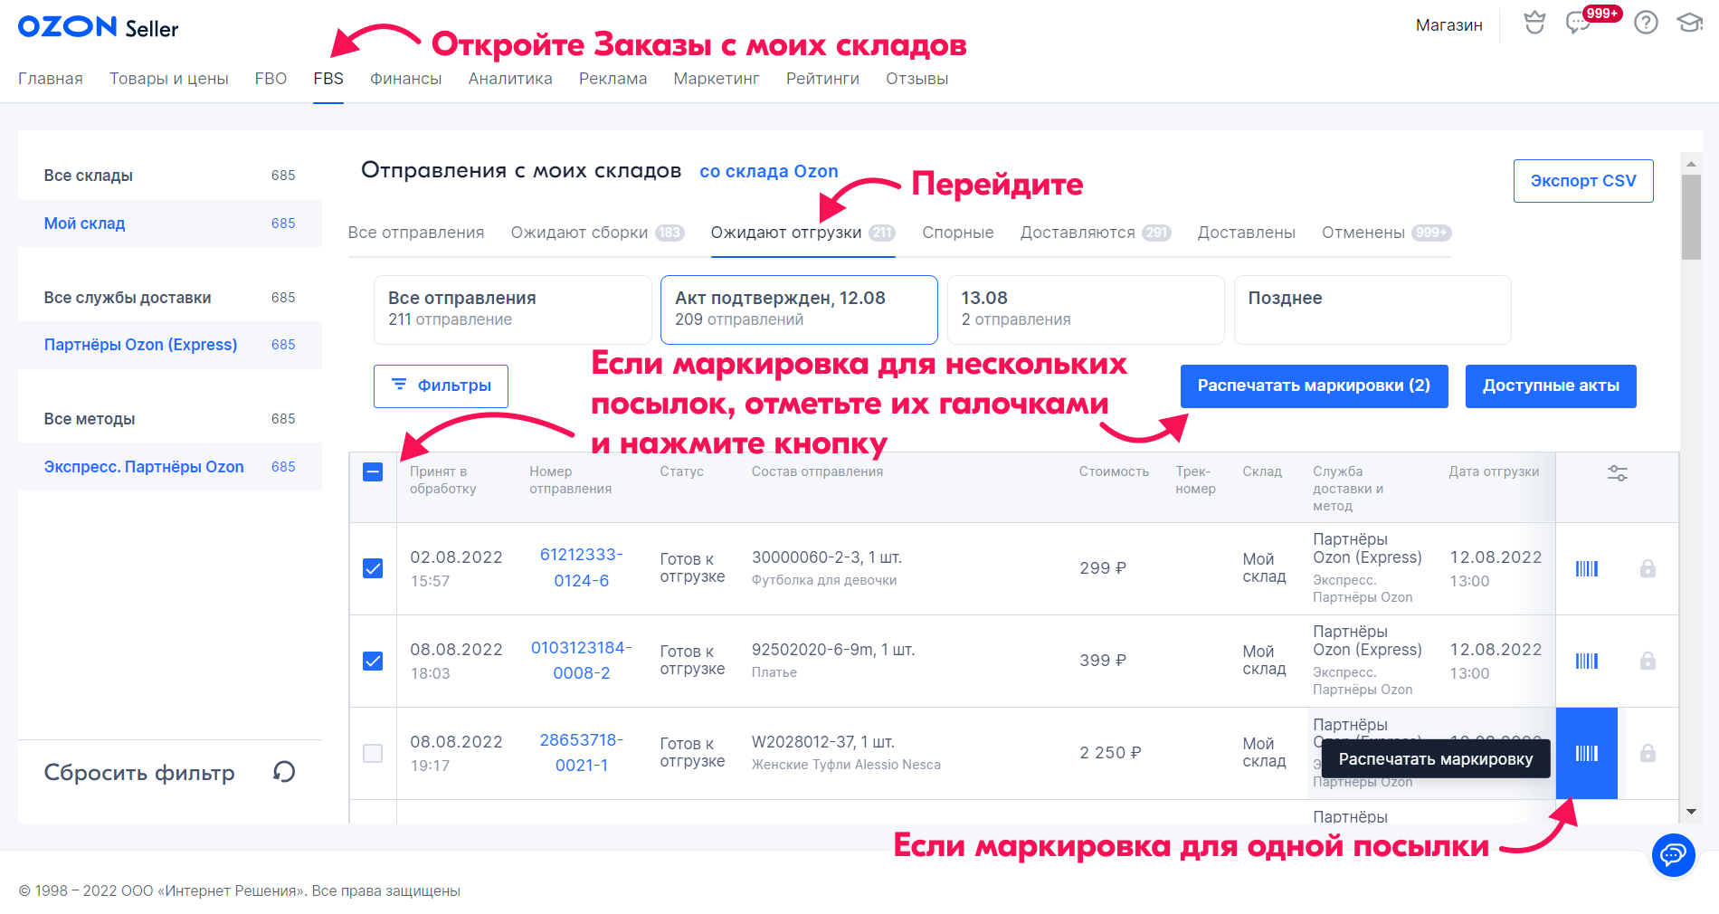Click scrollbar down arrow
This screenshot has width=1719, height=914.
[1691, 812]
